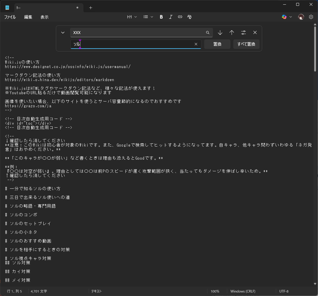This screenshot has height=296, width=318.
Task: Add a new tab with plus button
Action: 91,8
